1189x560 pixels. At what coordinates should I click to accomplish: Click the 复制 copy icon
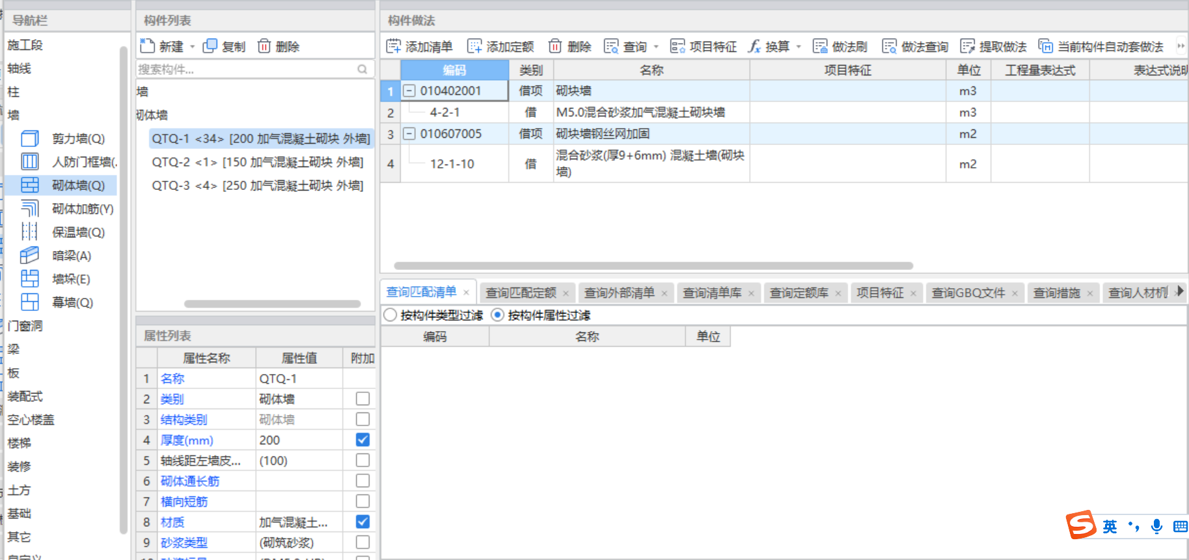coord(210,46)
